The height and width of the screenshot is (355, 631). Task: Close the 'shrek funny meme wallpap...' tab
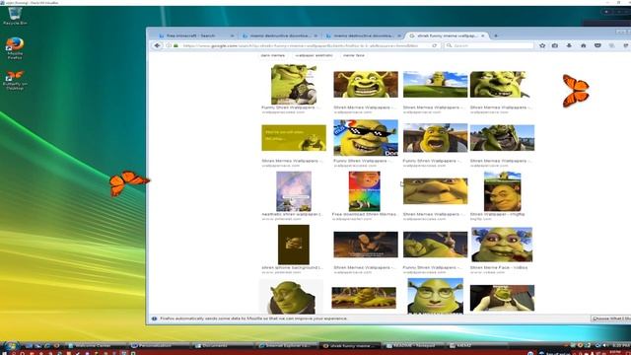point(483,35)
